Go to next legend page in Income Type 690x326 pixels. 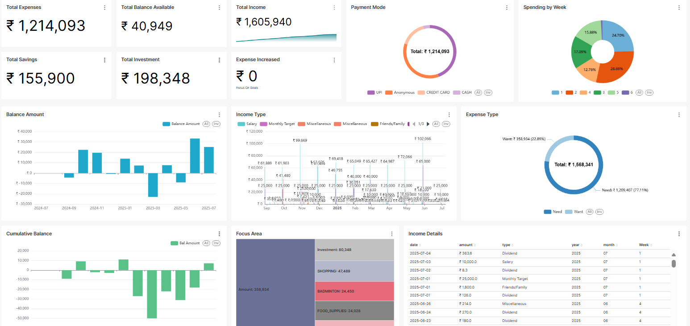pyautogui.click(x=428, y=124)
